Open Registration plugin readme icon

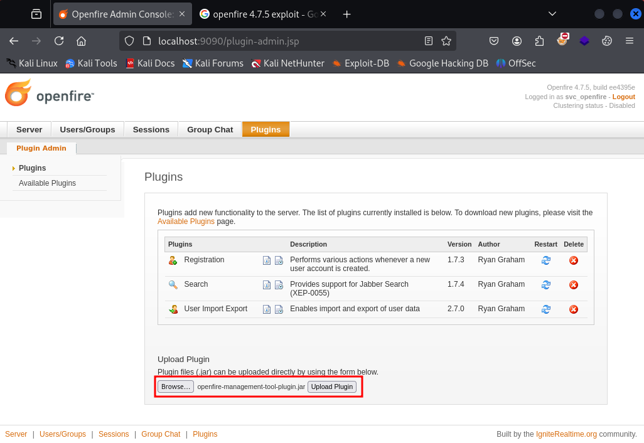pyautogui.click(x=267, y=260)
